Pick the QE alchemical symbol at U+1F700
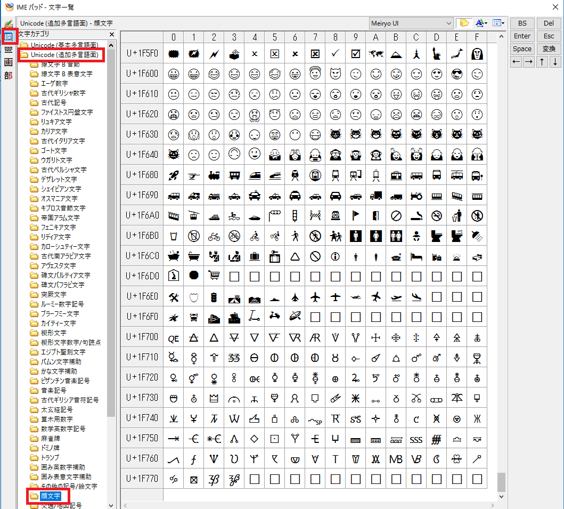This screenshot has width=564, height=509. tap(174, 338)
